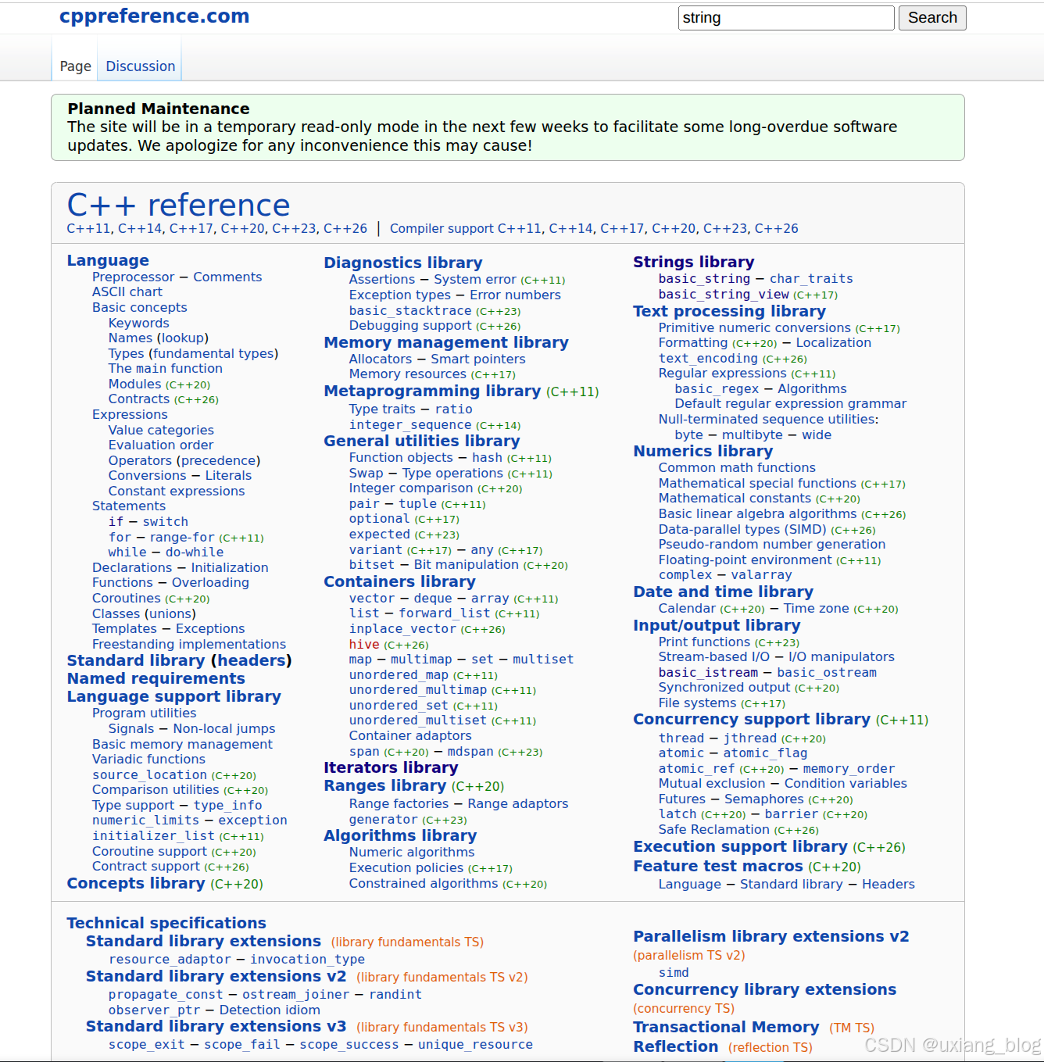The image size is (1044, 1062).
Task: Open the bitset link
Action: click(372, 564)
